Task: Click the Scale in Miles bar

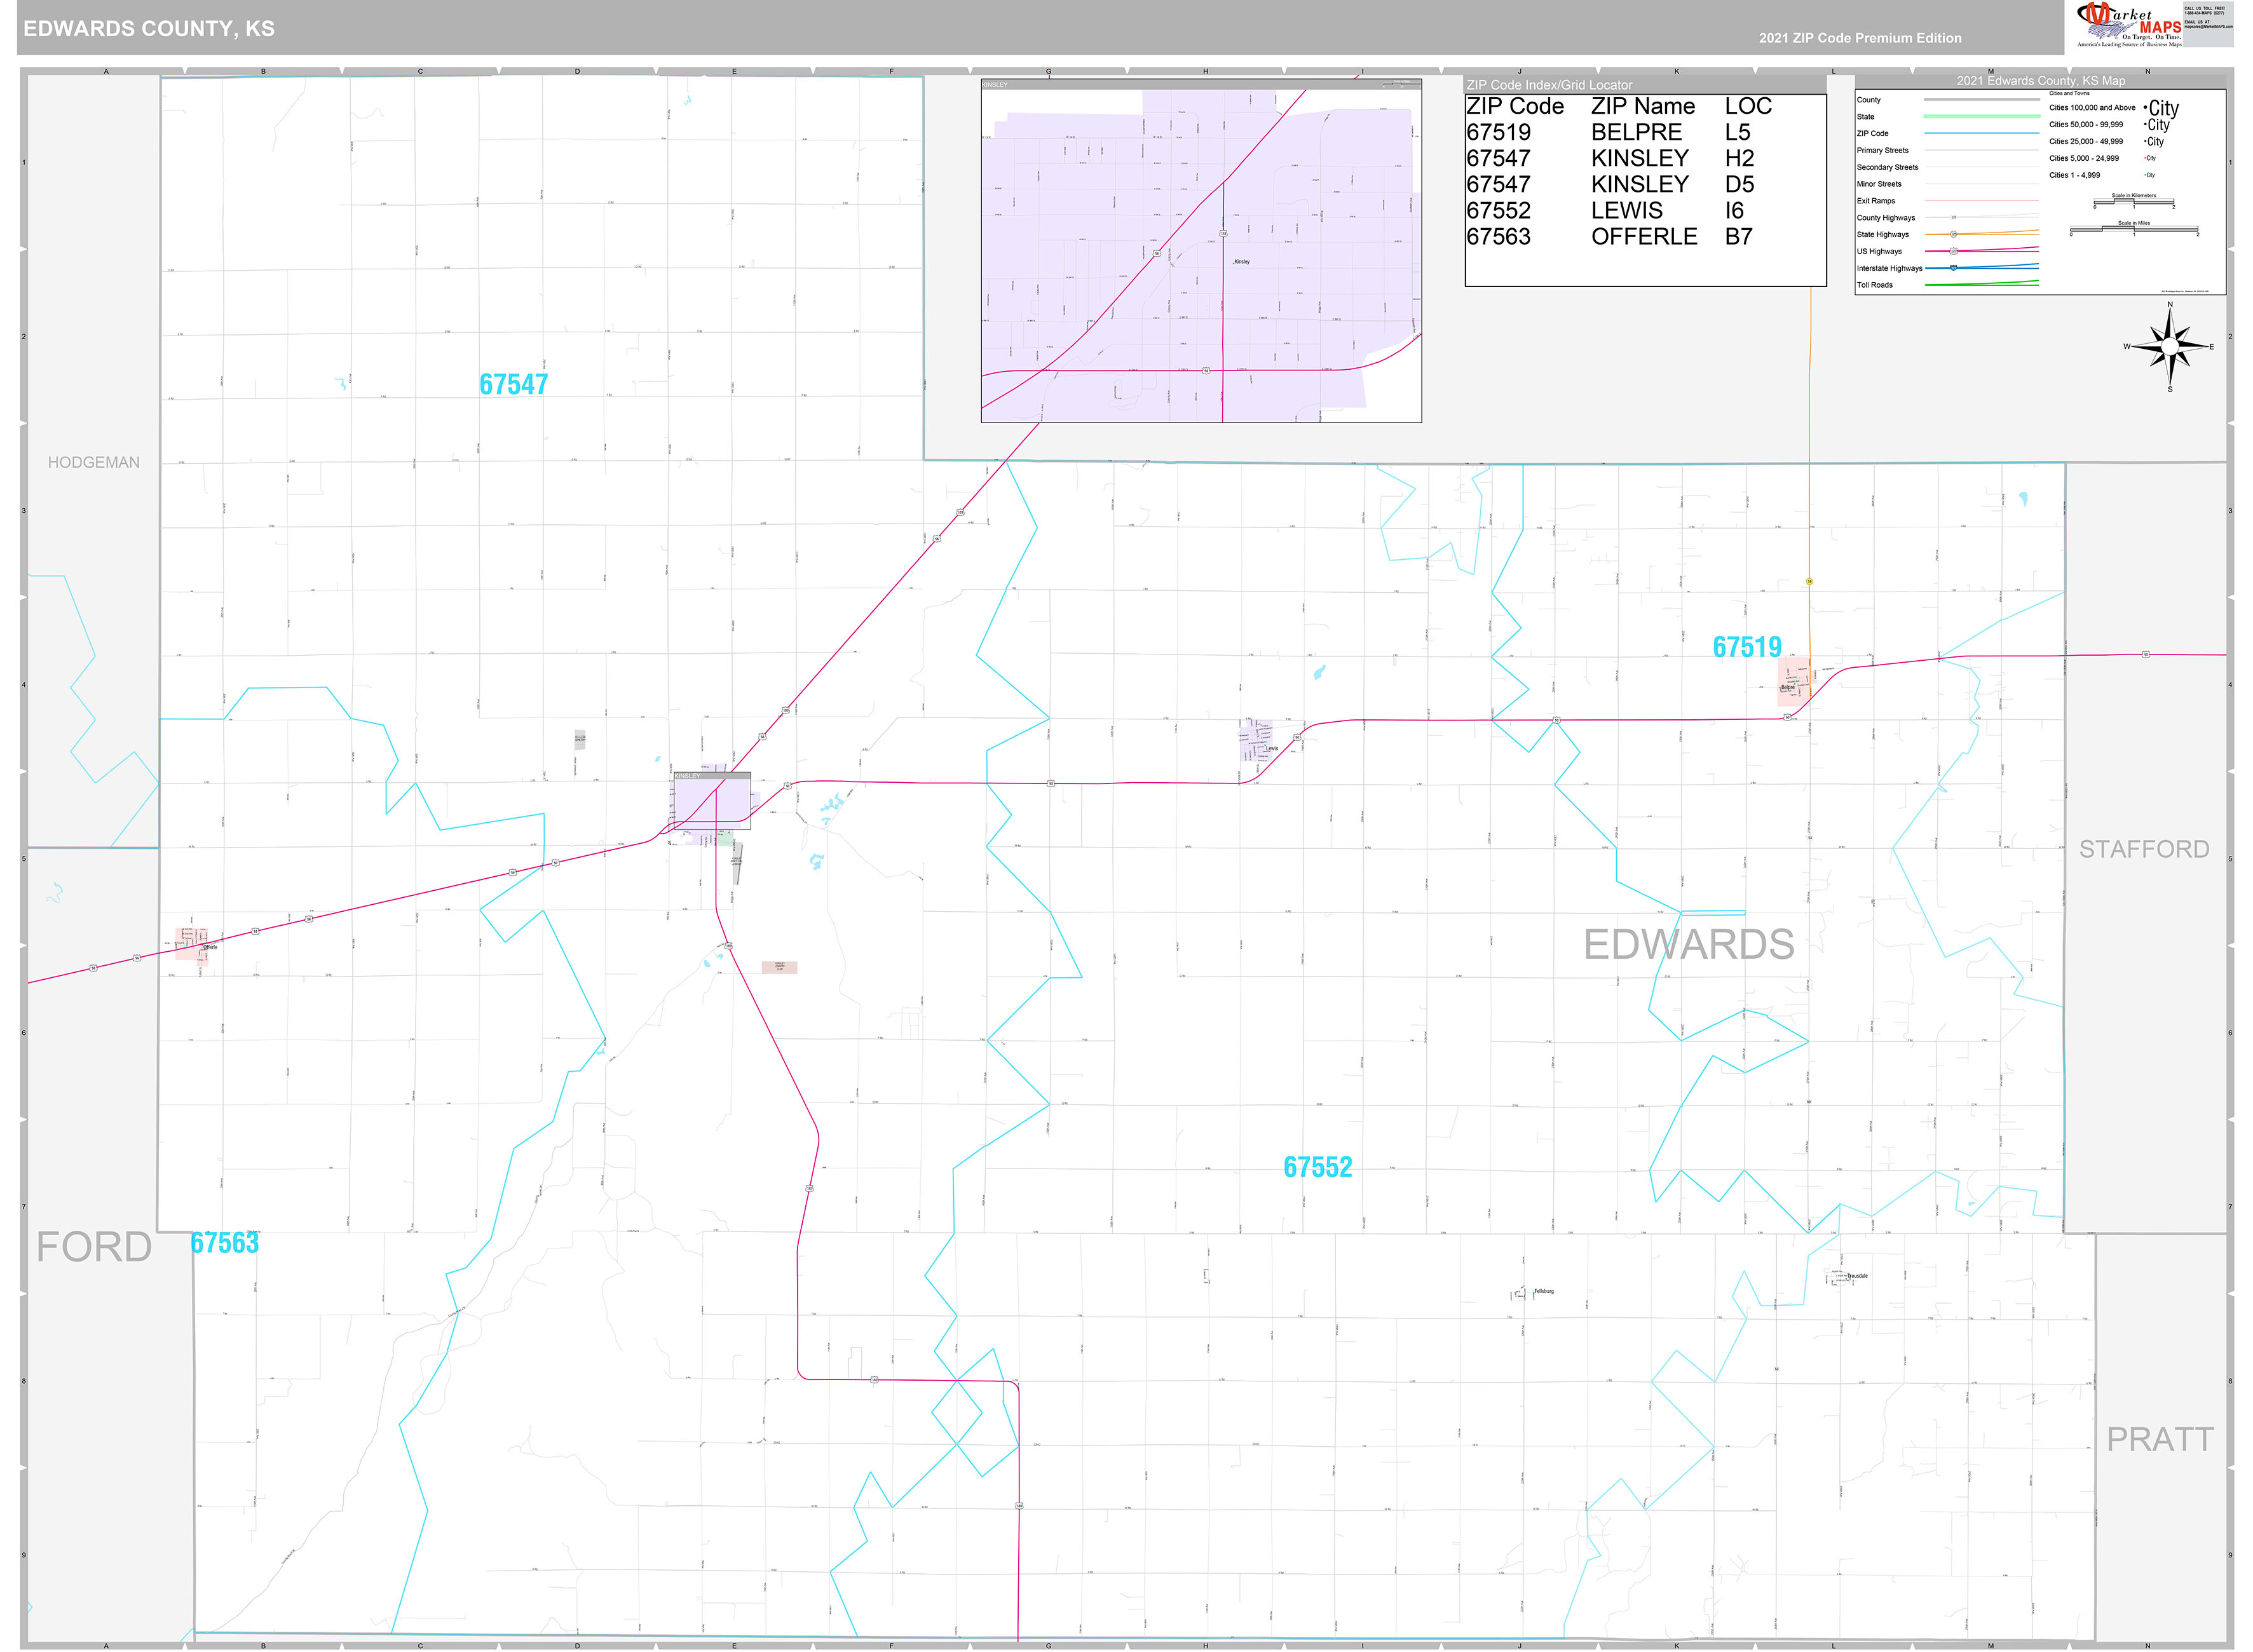Action: click(x=2134, y=228)
